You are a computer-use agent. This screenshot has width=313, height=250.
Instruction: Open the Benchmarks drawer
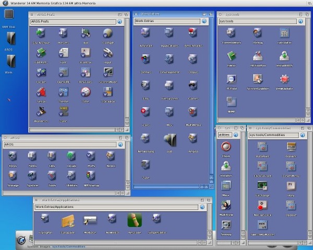192,33
